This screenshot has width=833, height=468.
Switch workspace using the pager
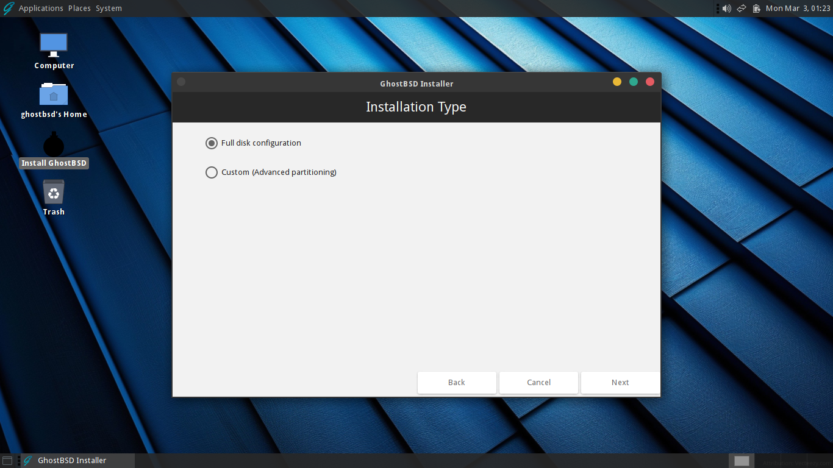[x=741, y=461]
